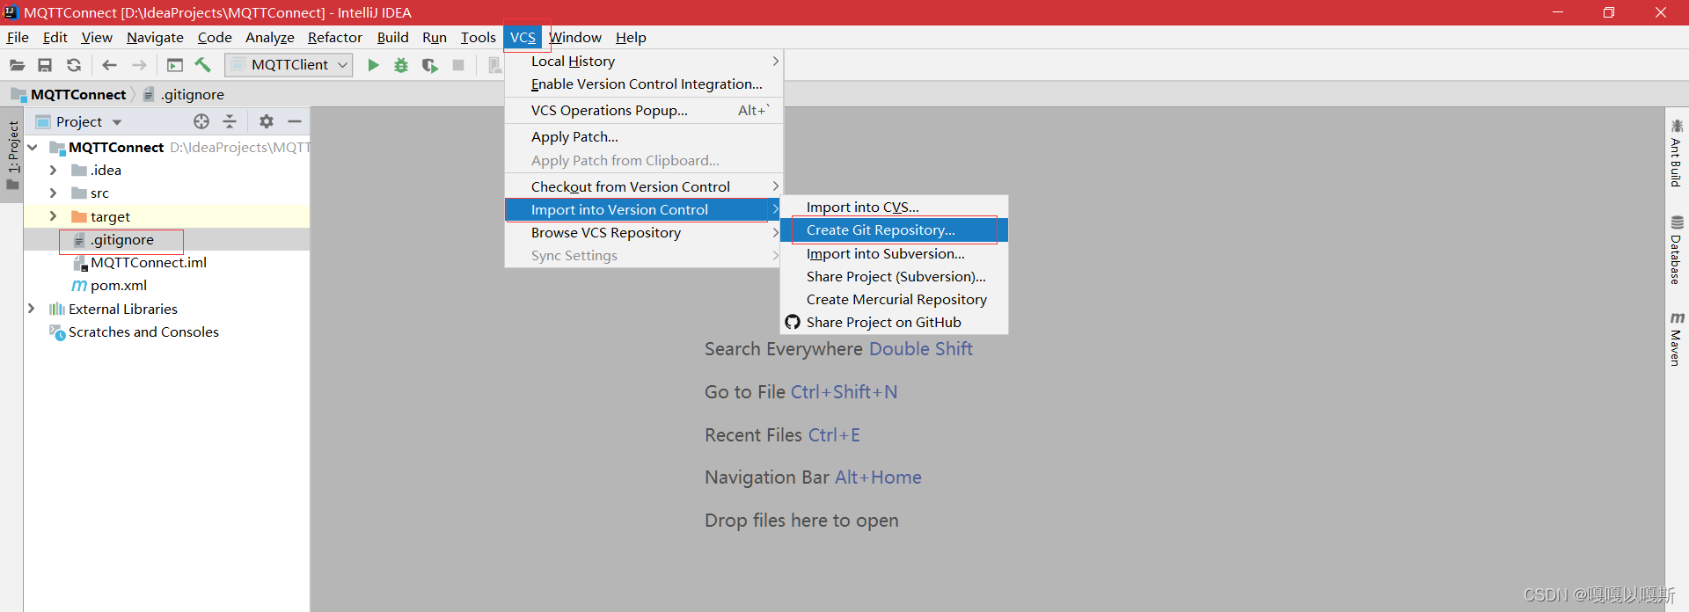Click the Collapse All icon in Project panel
Viewport: 1689px width, 612px height.
coord(230,121)
